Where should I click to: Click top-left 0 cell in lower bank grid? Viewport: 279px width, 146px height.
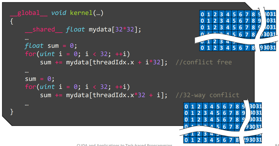point(186,107)
